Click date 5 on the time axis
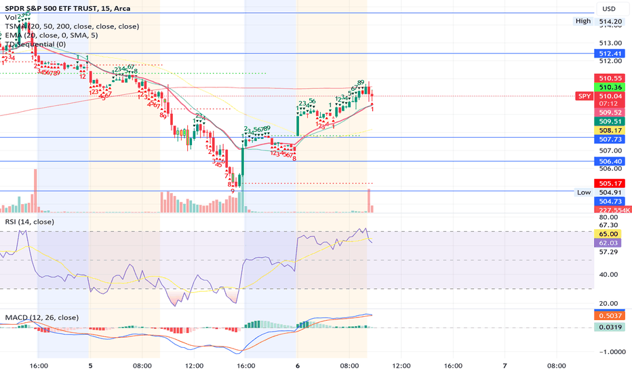632x373 pixels. (90, 366)
